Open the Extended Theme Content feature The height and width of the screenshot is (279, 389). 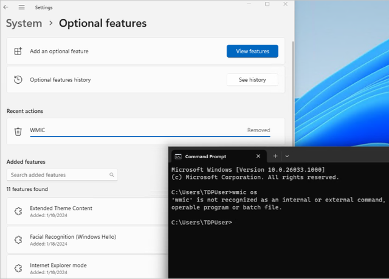tap(88, 211)
